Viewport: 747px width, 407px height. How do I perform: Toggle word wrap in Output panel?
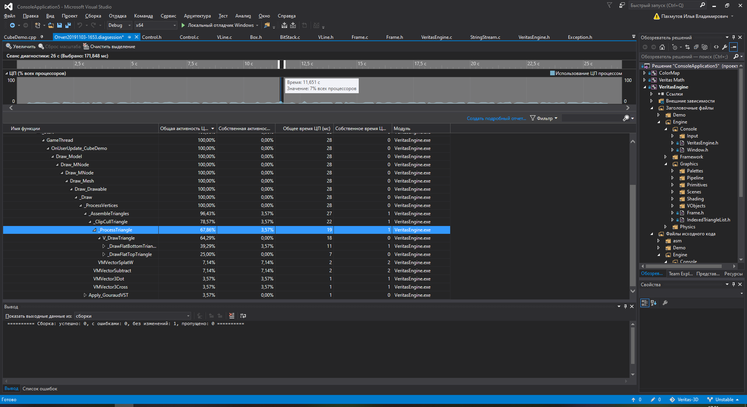click(x=243, y=316)
